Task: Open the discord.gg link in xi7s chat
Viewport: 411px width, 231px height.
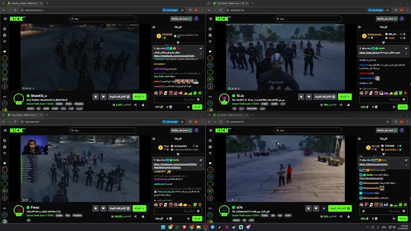Action: coord(373,164)
